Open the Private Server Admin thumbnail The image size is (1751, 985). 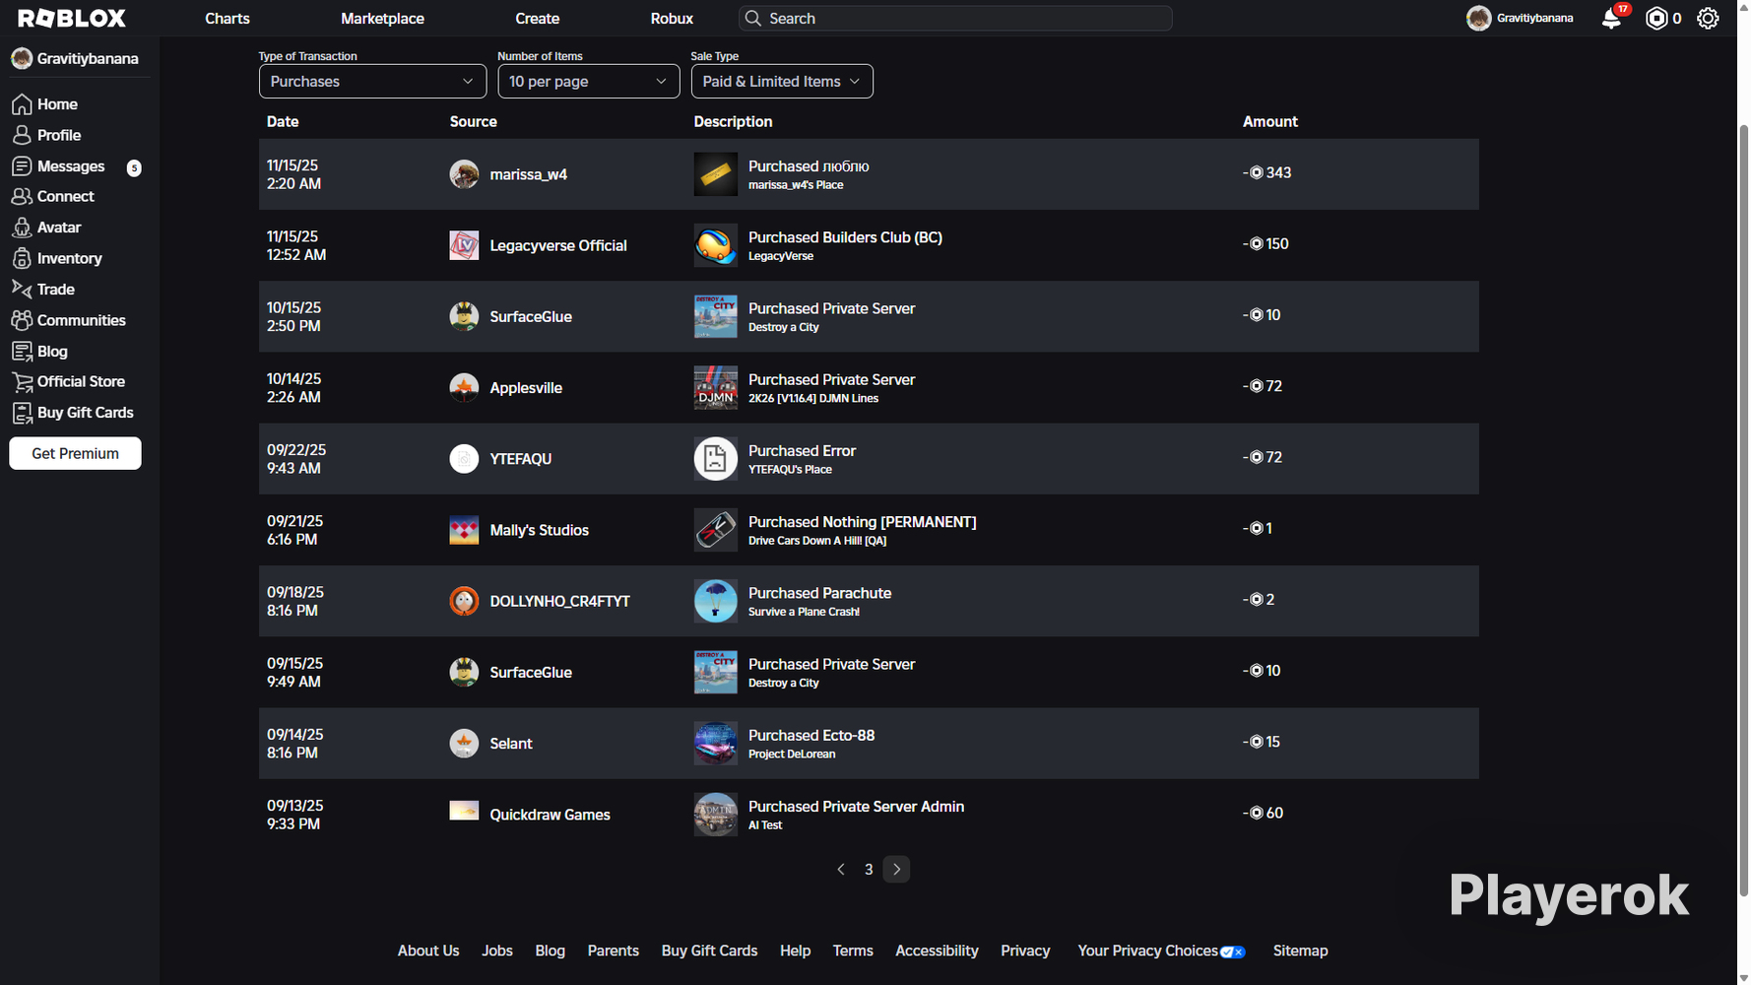coord(716,815)
